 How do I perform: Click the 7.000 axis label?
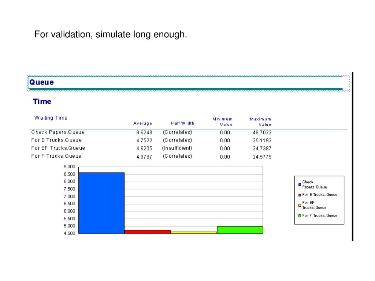tap(69, 196)
